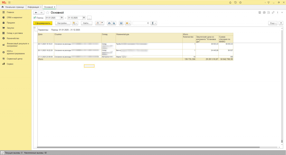
Task: Switch to the Информация tab
Action: pyautogui.click(x=33, y=7)
